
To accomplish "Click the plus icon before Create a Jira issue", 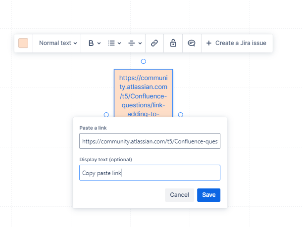I will (x=209, y=43).
